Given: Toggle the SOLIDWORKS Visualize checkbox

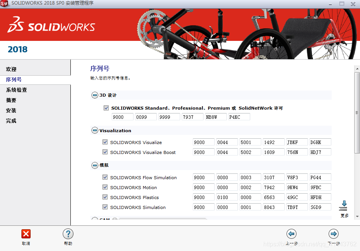Looking at the screenshot, I should coord(105,142).
